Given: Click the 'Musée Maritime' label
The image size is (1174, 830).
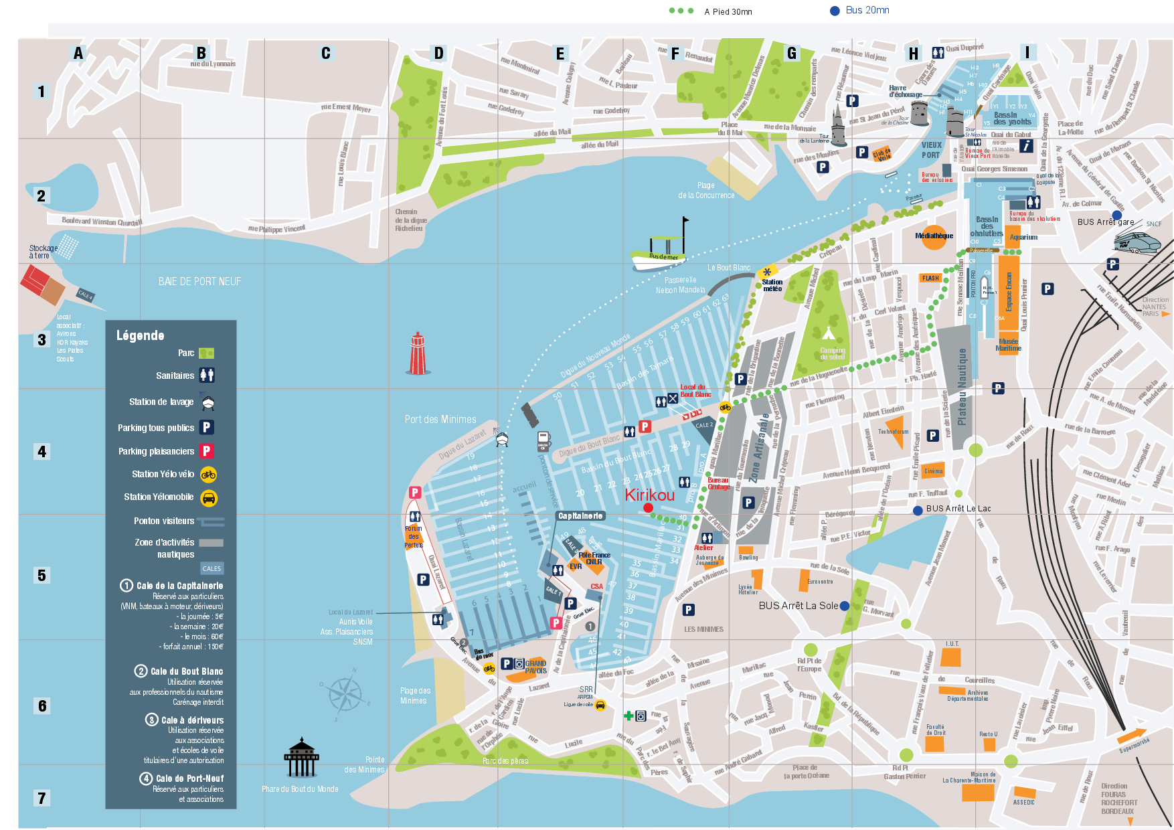Looking at the screenshot, I should coord(1008,345).
